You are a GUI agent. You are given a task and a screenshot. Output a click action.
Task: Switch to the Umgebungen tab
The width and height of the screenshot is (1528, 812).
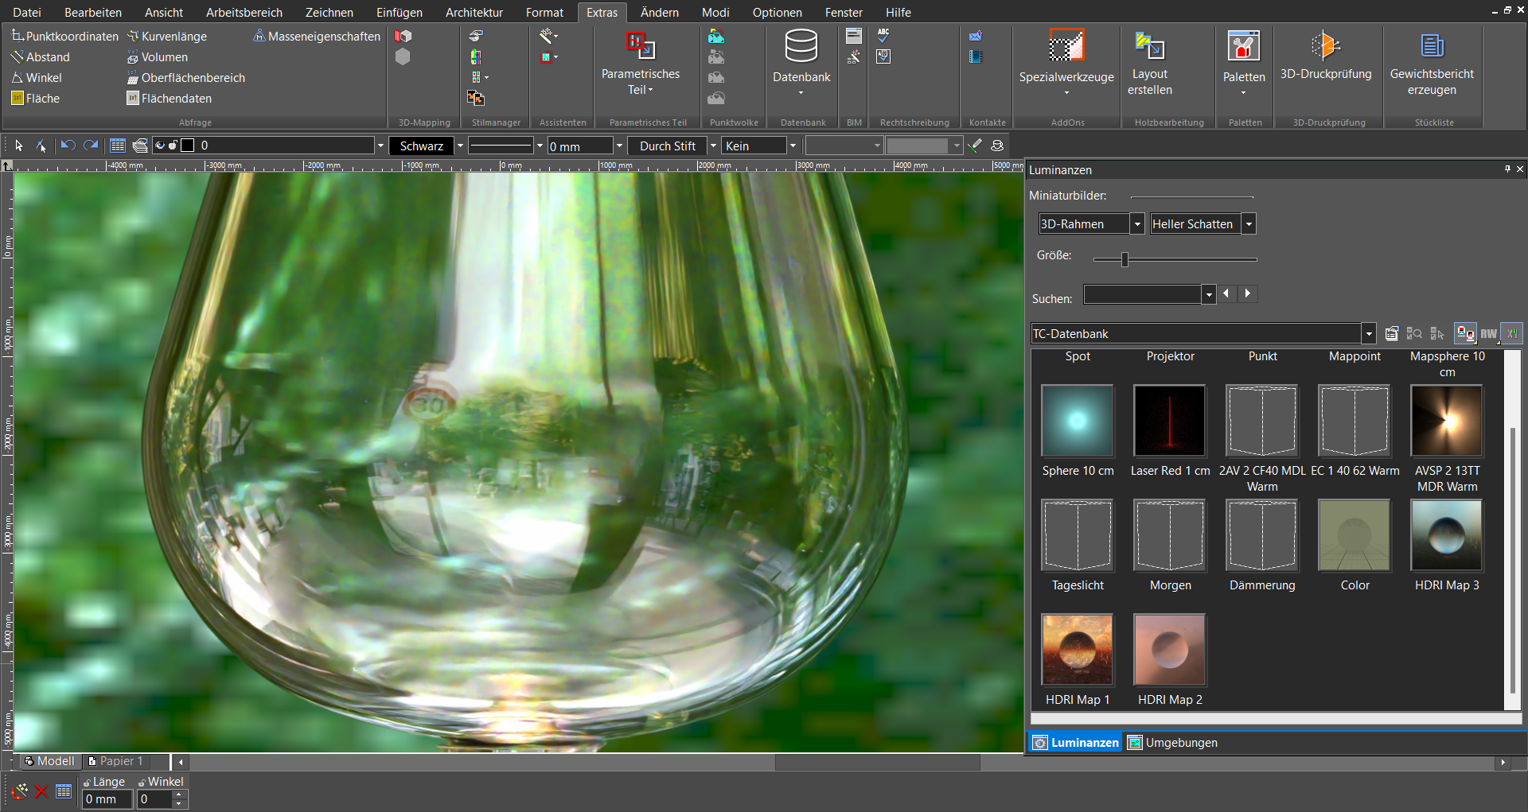pyautogui.click(x=1172, y=743)
